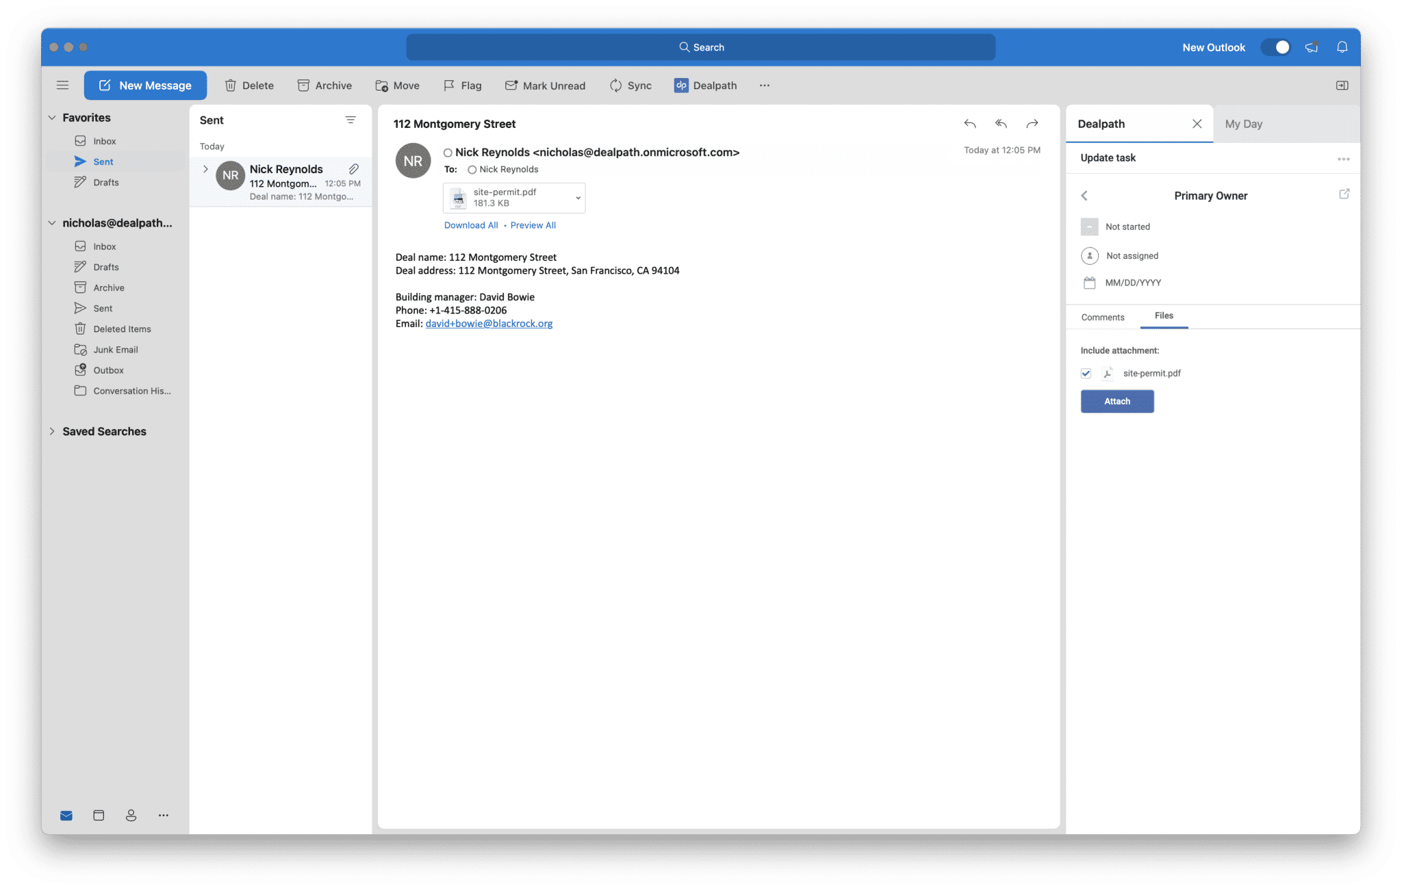
Task: Open the My Day tab
Action: coord(1244,124)
